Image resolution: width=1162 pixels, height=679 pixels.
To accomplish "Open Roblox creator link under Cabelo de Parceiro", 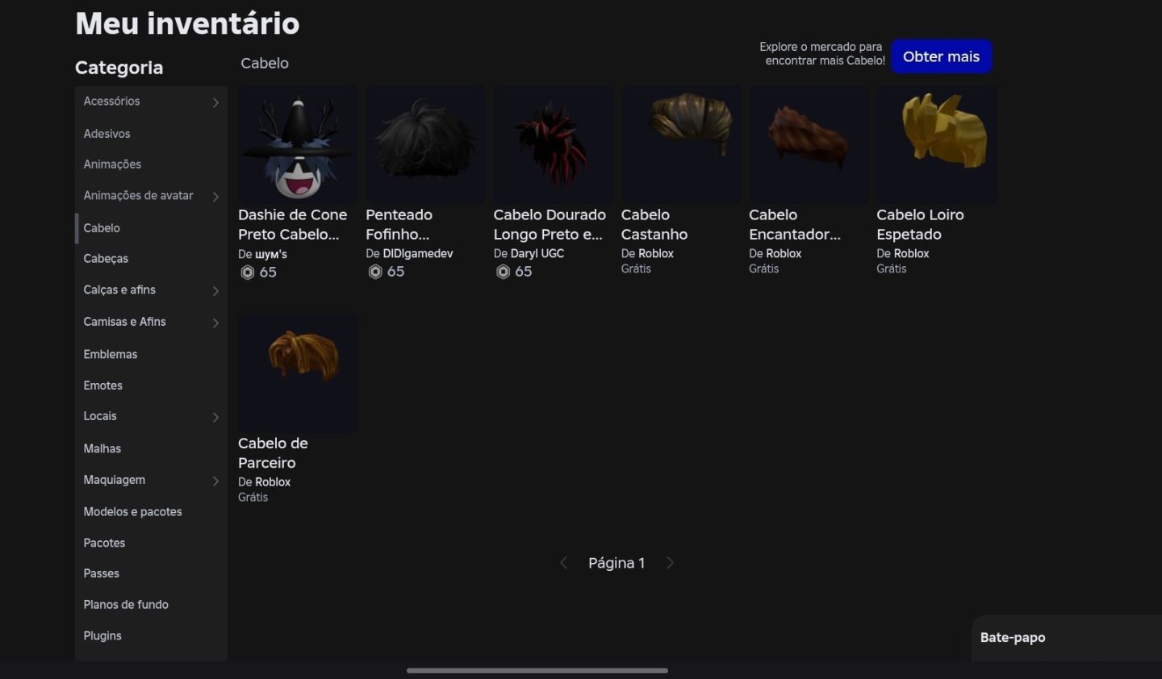I will (x=273, y=482).
